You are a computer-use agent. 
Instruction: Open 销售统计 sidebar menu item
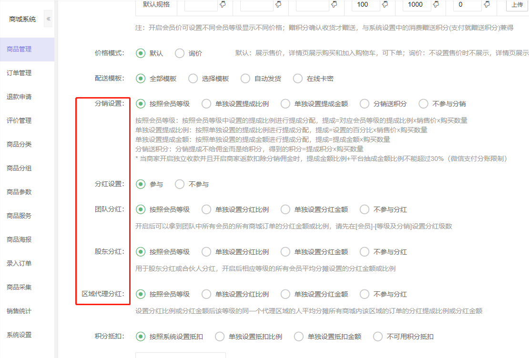click(x=19, y=311)
